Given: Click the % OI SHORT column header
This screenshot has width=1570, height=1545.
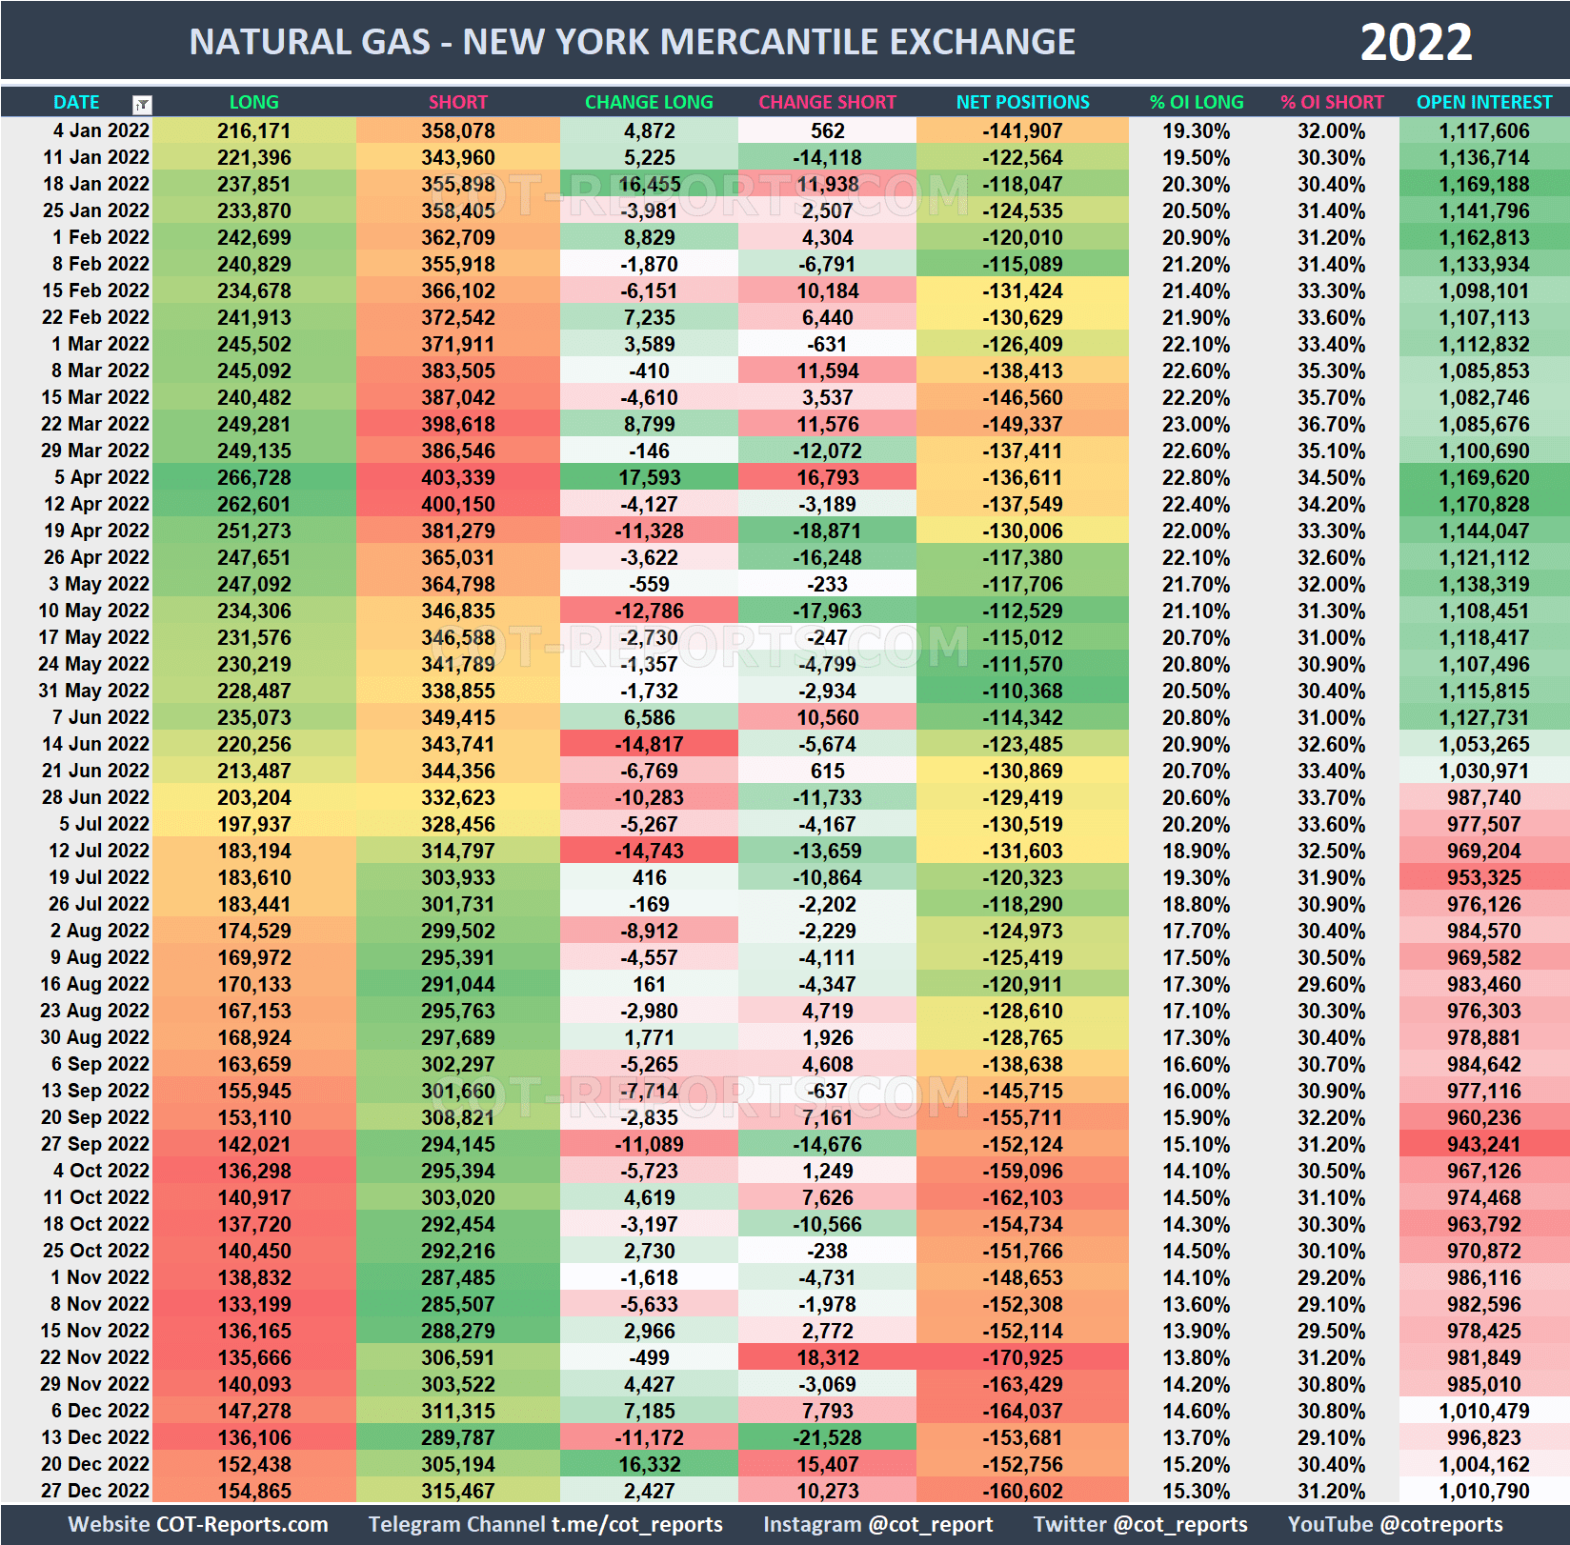Looking at the screenshot, I should point(1332,102).
